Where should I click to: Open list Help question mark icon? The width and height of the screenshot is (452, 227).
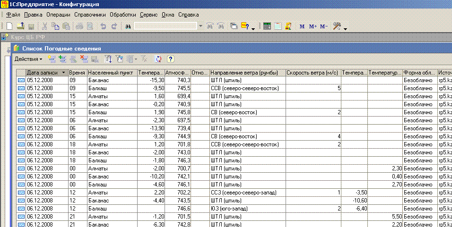click(x=171, y=59)
